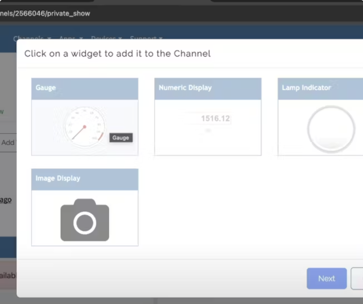The image size is (363, 304).
Task: Click the Lamp Indicator header label
Action: coord(306,88)
